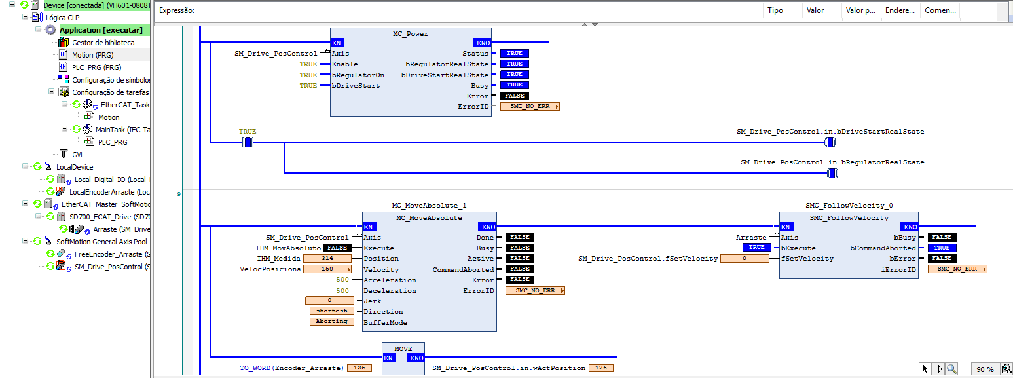Image resolution: width=1013 pixels, height=378 pixels.
Task: Toggle IHM_MovAbsoluto FALSE Execute value
Action: (x=337, y=248)
